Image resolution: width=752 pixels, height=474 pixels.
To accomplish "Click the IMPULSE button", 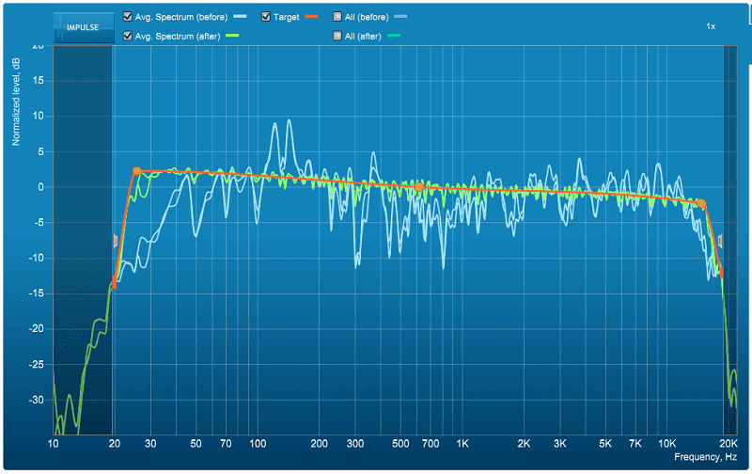I will point(84,28).
